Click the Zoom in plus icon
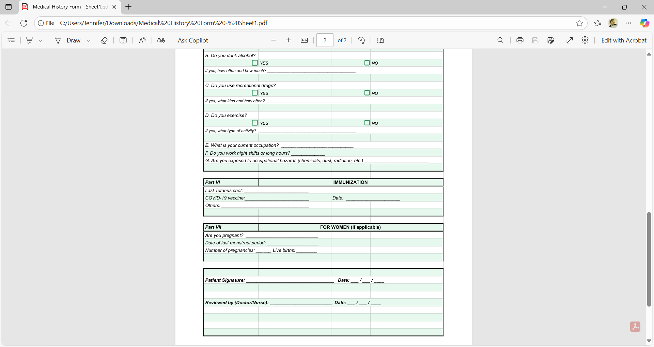654x347 pixels. point(289,40)
